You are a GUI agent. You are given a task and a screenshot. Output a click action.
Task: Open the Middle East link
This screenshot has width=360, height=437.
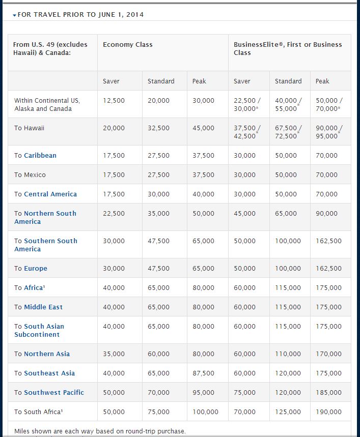point(43,307)
